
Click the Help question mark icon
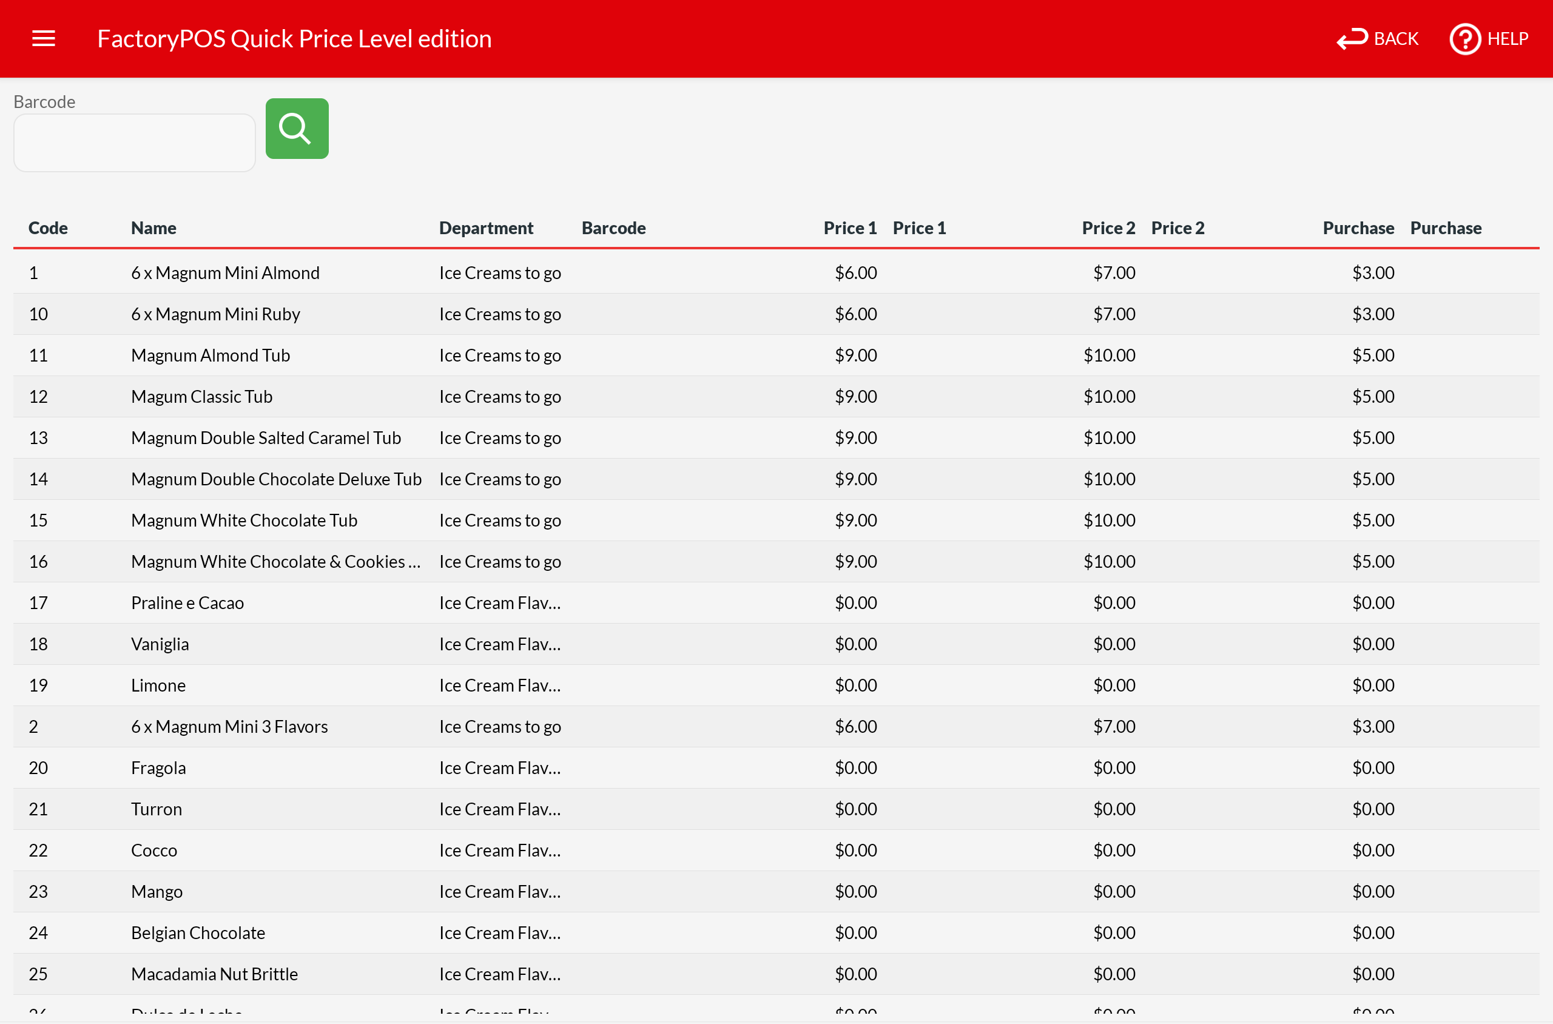(x=1465, y=39)
